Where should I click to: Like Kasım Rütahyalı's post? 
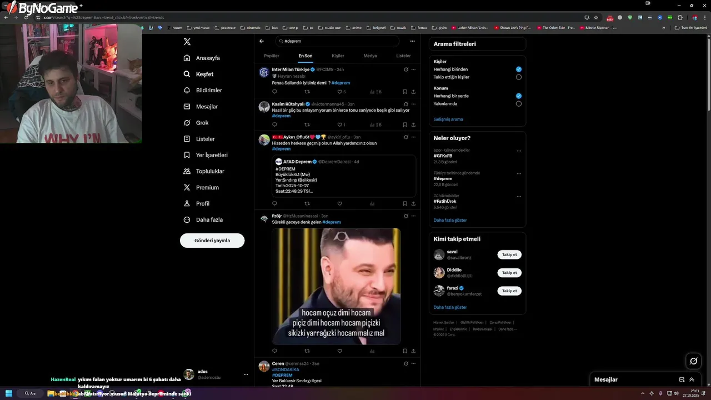pos(340,124)
